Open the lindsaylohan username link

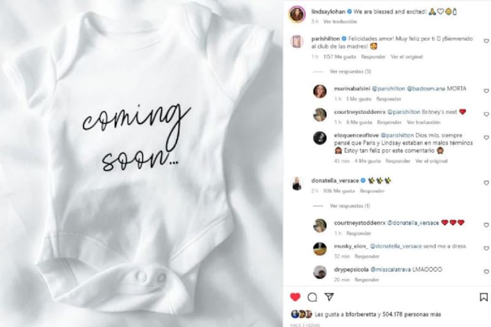point(328,12)
